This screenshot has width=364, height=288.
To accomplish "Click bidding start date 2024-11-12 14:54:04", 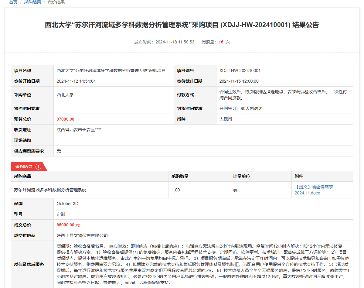I will [76, 81].
